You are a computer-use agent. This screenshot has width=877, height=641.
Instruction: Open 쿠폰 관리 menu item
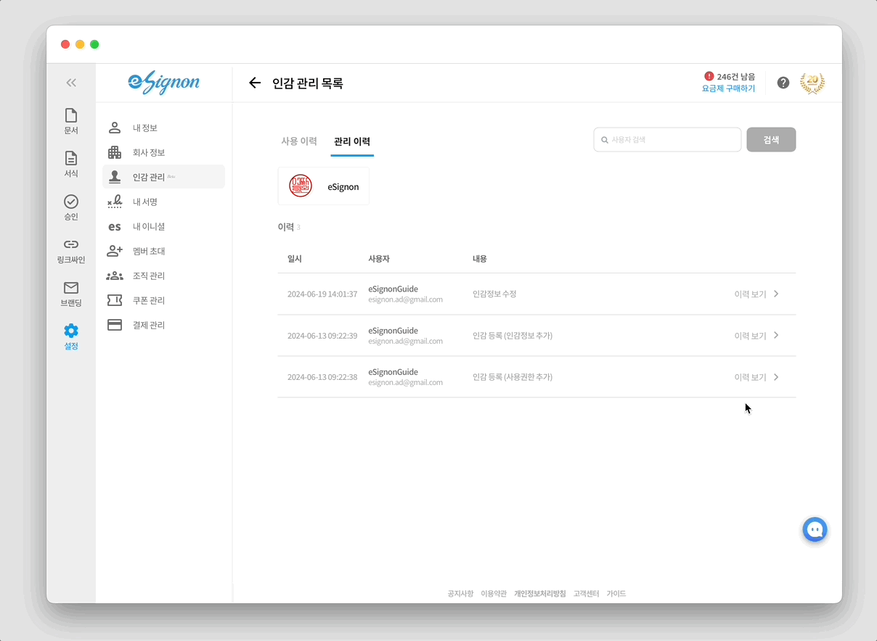pyautogui.click(x=163, y=300)
